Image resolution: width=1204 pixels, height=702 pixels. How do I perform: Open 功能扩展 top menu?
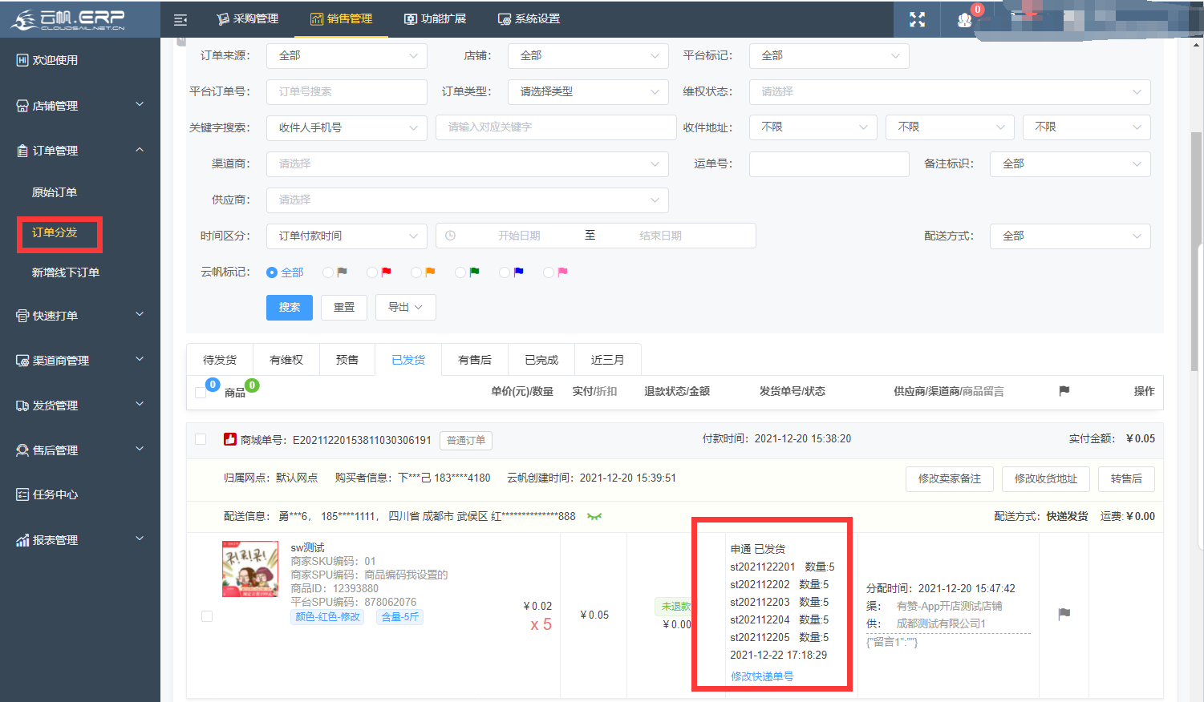click(x=436, y=18)
